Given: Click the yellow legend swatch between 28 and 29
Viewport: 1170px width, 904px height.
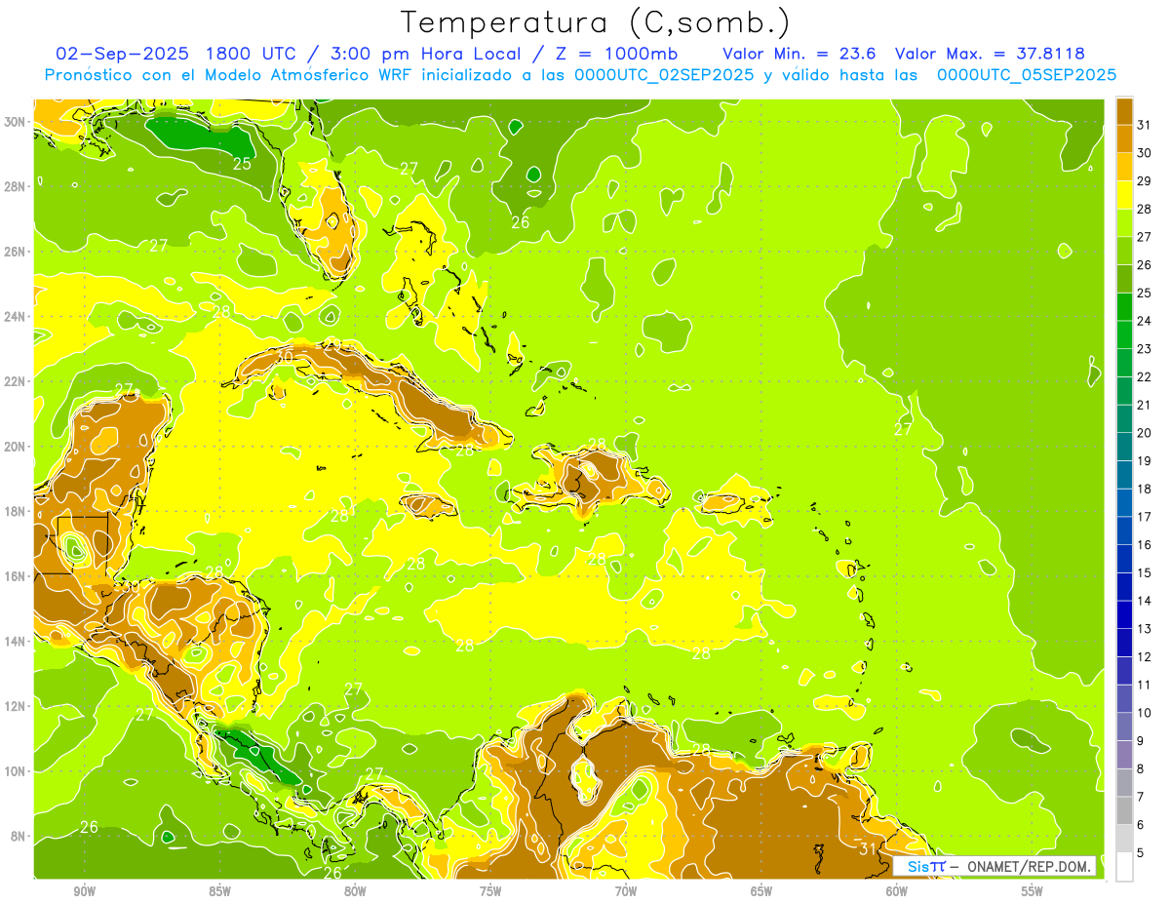Looking at the screenshot, I should click(1124, 194).
